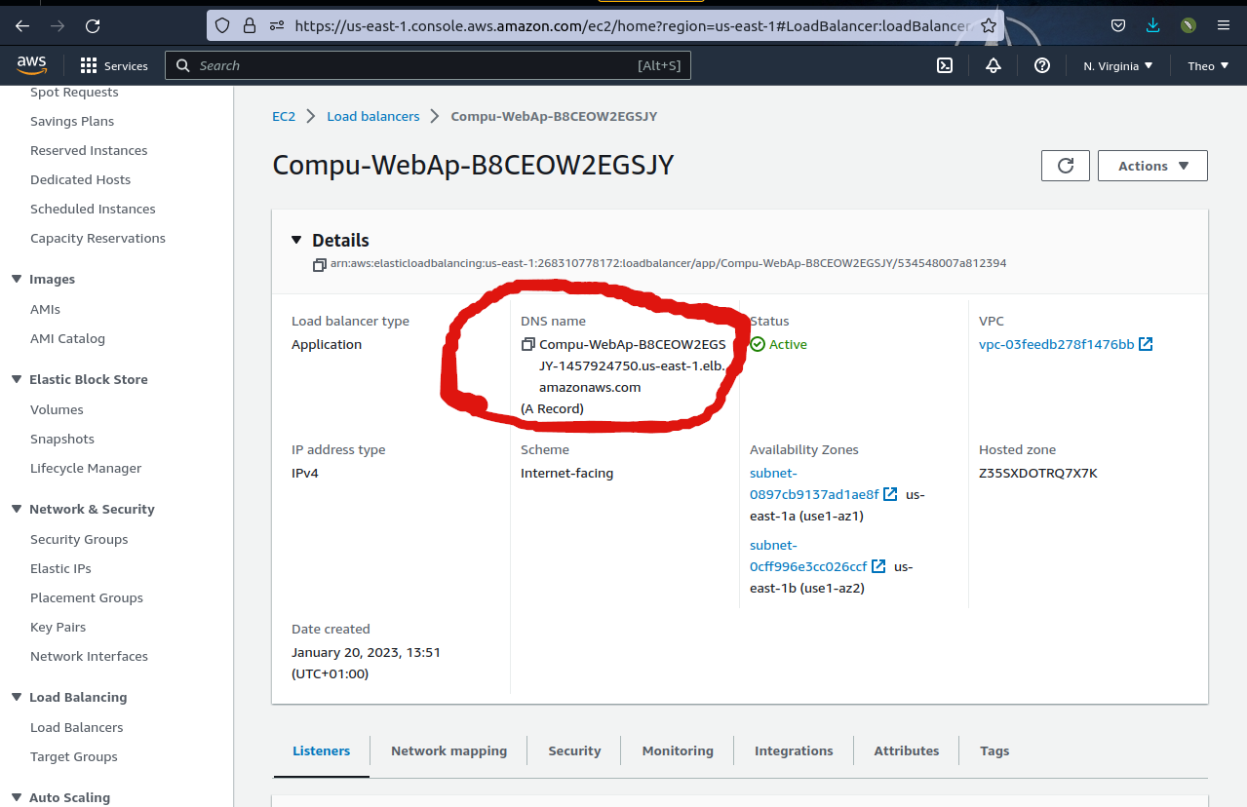Collapse the Load Balancing sidebar group
This screenshot has height=807, width=1247.
pos(17,697)
